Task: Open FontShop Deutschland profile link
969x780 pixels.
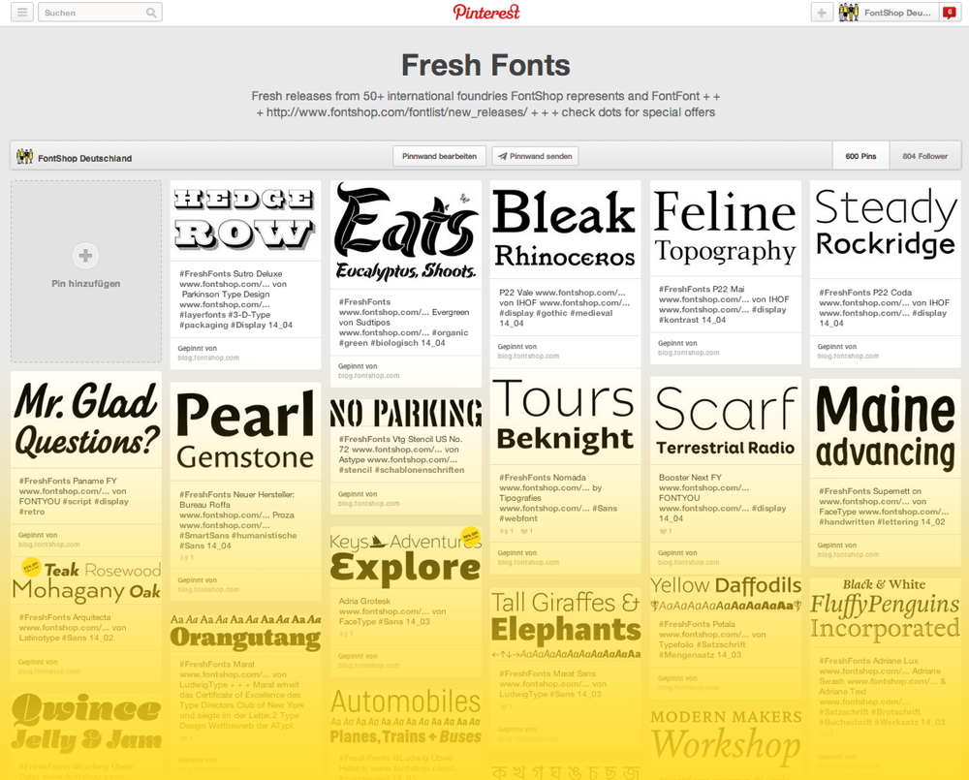Action: click(84, 158)
